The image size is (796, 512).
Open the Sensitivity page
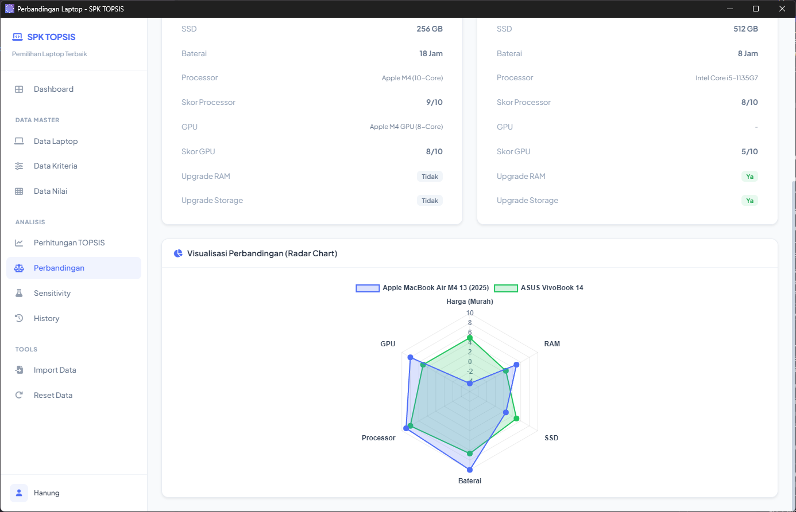[x=74, y=294]
